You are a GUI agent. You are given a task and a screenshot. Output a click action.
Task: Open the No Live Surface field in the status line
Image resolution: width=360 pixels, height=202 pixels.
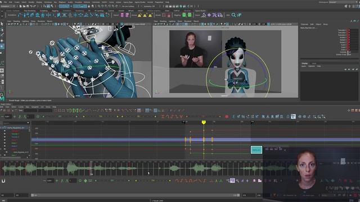(x=128, y=6)
